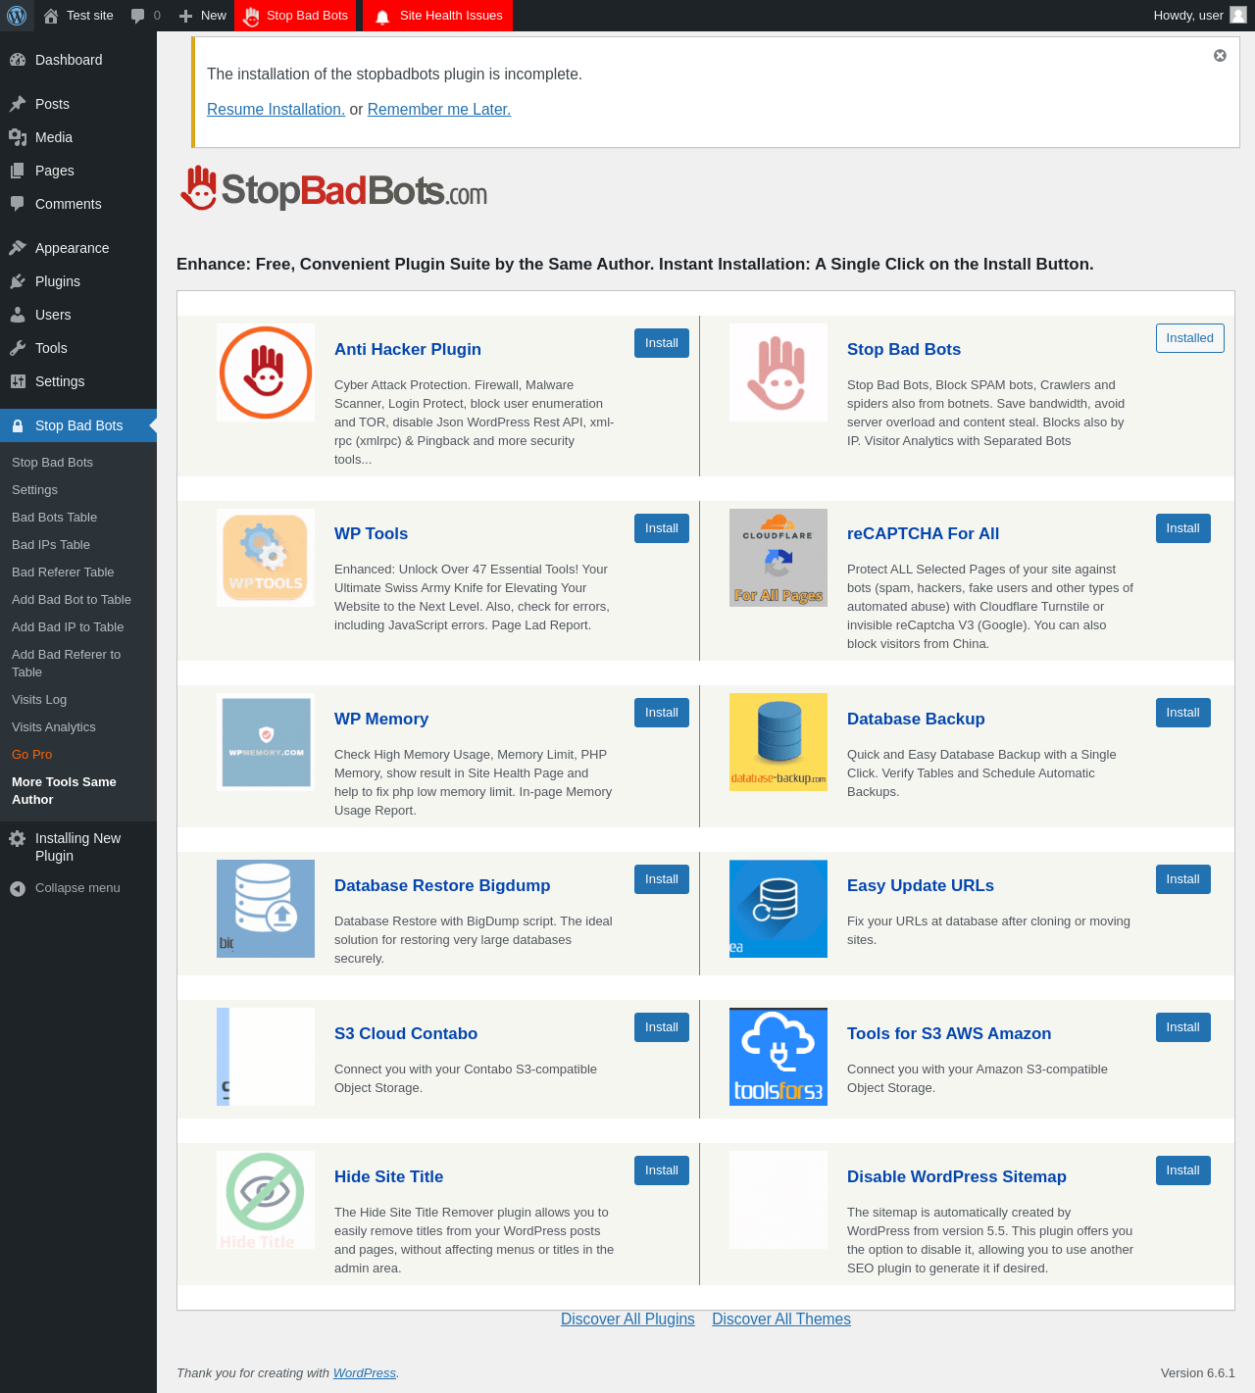
Task: Click the Pages icon in sidebar
Action: pos(18,171)
